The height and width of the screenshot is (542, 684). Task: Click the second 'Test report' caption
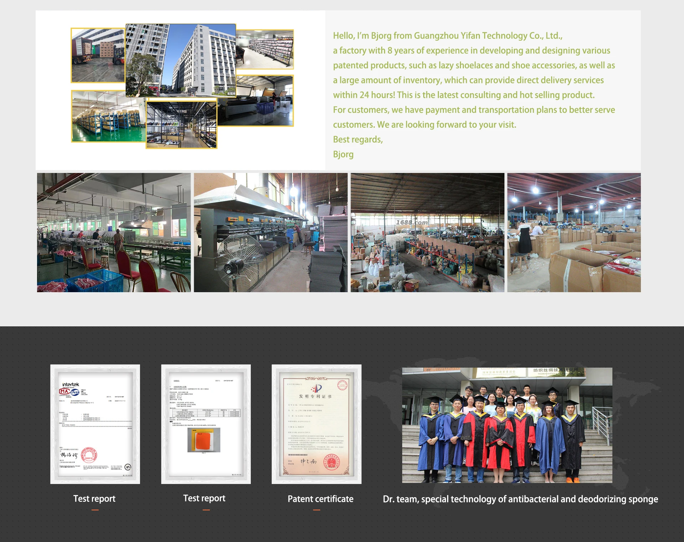[204, 498]
